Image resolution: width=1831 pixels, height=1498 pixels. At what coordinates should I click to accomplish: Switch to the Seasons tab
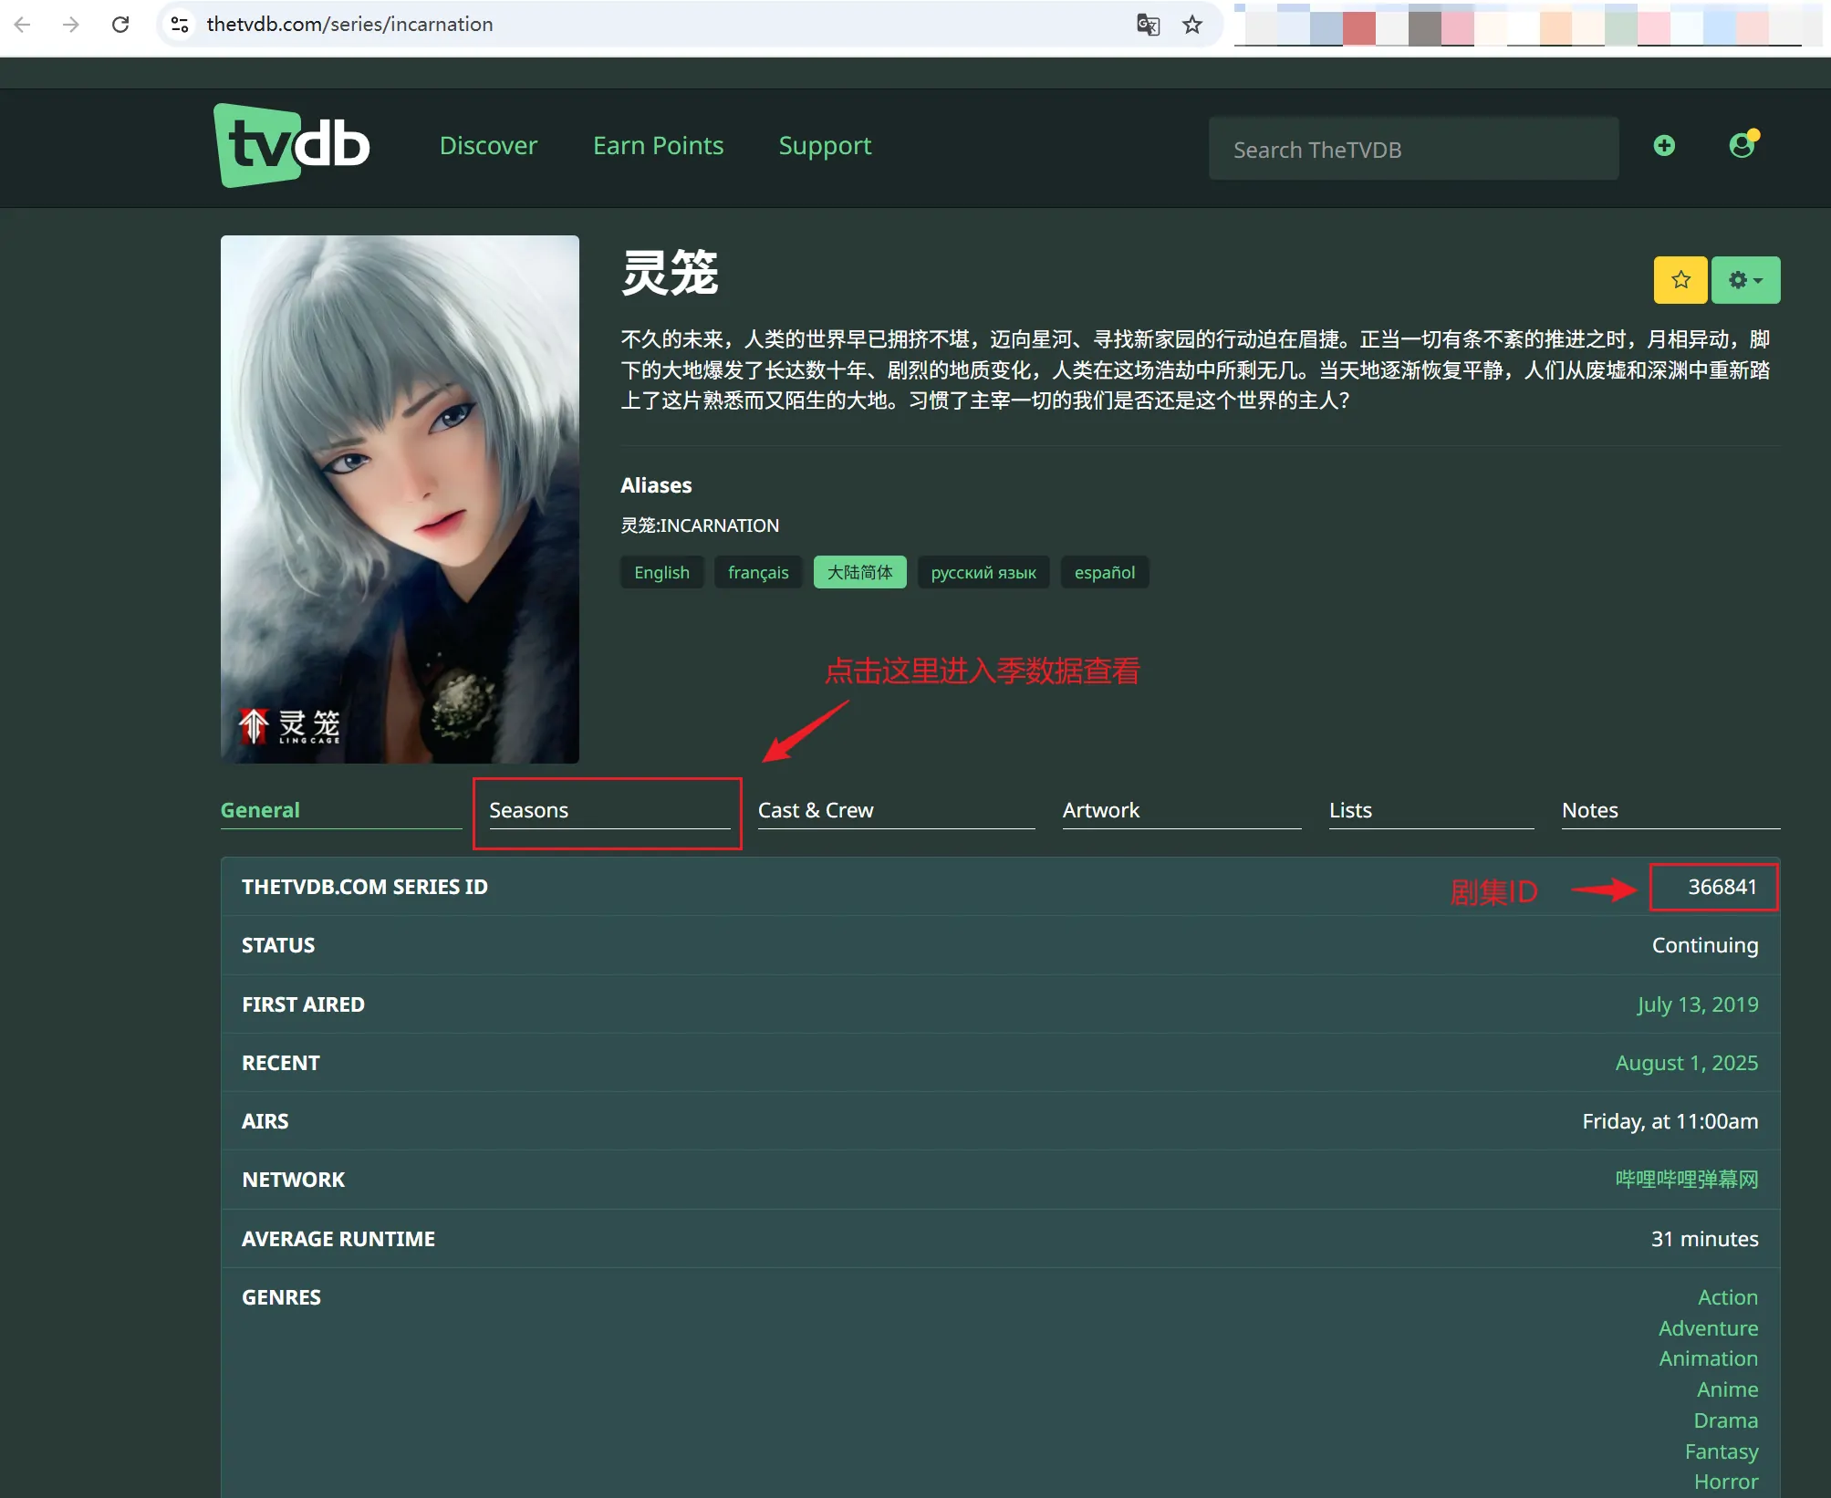pyautogui.click(x=528, y=810)
